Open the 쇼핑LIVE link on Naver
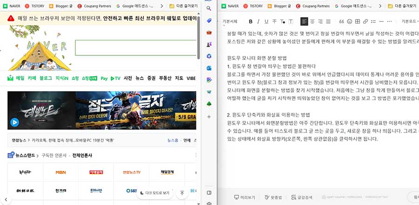 89,78
